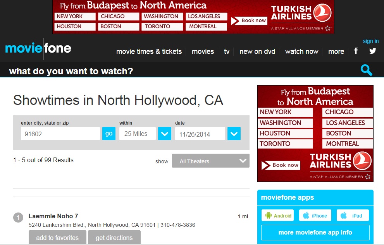The image size is (384, 245).
Task: Click the Showtimes in North Hollywood, CA heading
Action: pyautogui.click(x=118, y=100)
